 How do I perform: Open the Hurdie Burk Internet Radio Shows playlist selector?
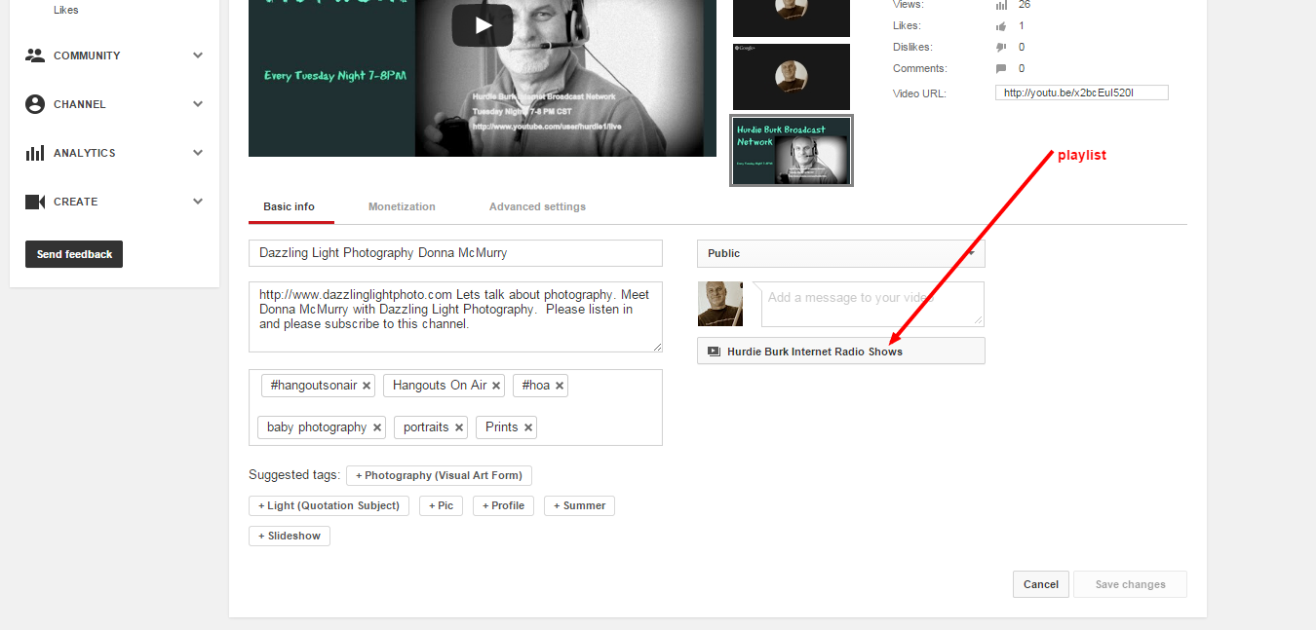840,352
